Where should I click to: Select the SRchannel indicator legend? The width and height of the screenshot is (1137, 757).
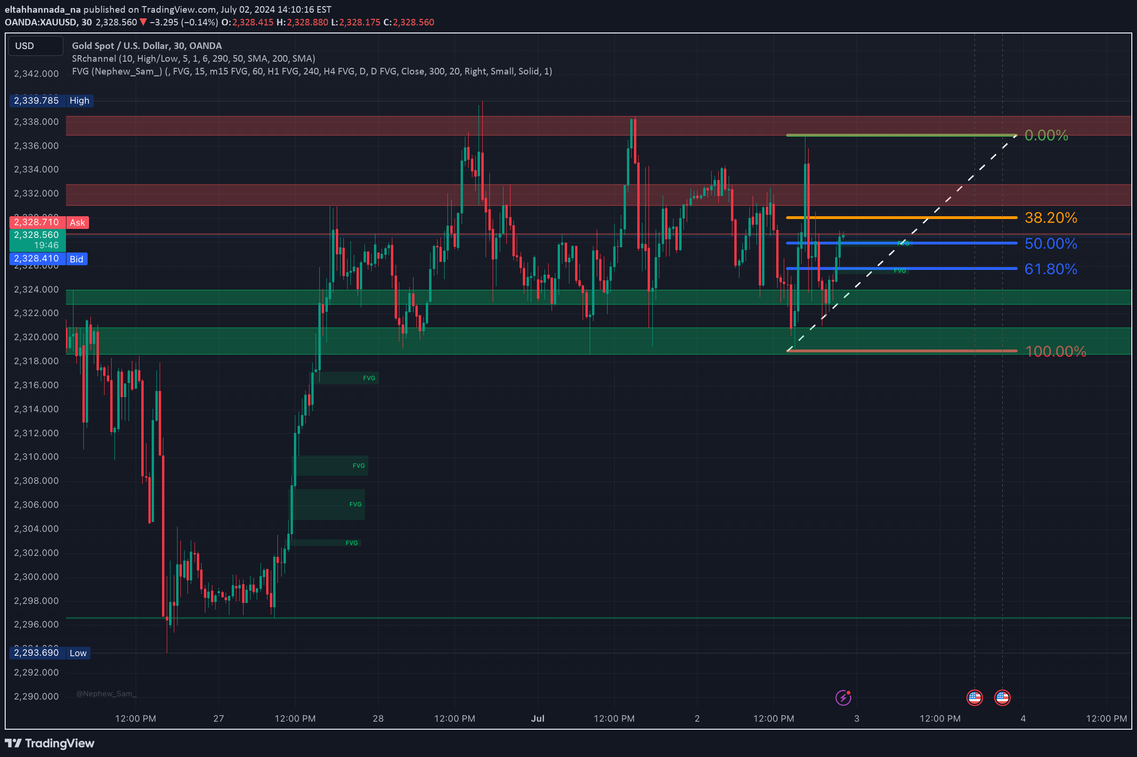[x=194, y=58]
